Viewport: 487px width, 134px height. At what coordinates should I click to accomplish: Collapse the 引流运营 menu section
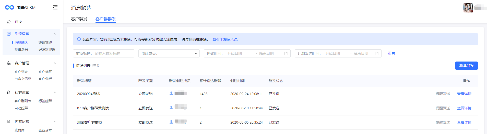tap(55, 34)
